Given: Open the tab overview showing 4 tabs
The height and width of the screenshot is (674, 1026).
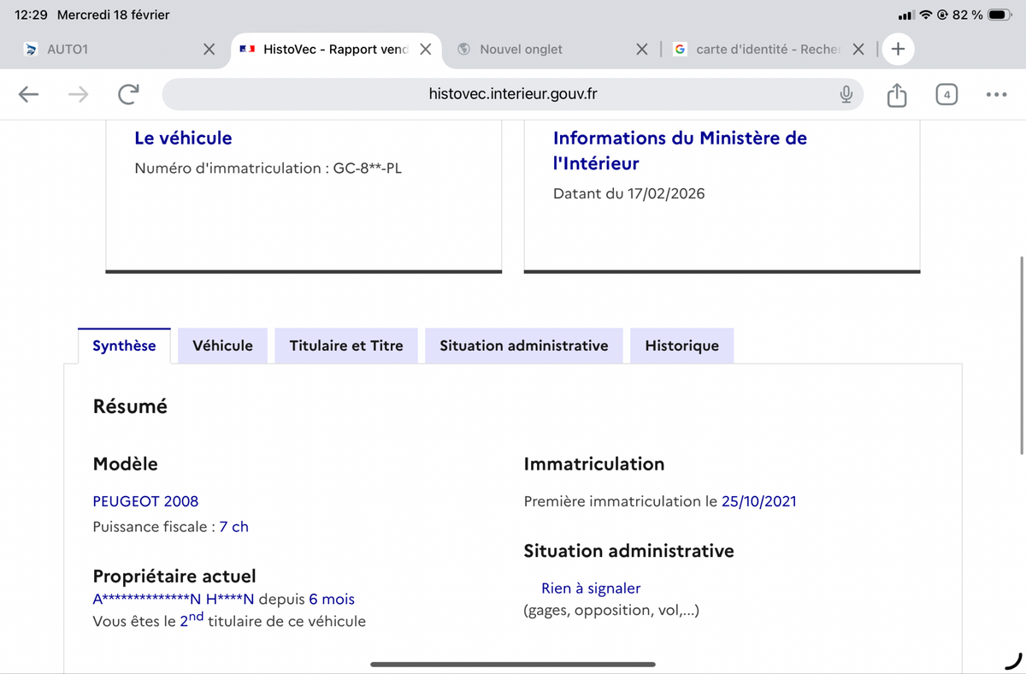Looking at the screenshot, I should 946,94.
